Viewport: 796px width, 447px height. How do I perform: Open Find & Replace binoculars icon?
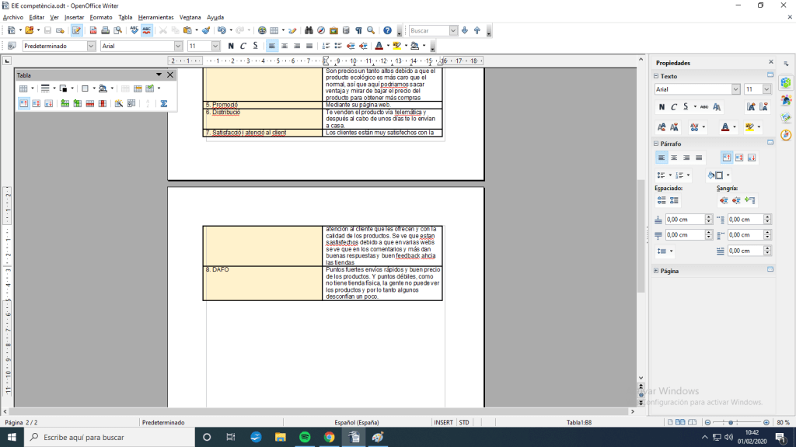click(x=309, y=30)
